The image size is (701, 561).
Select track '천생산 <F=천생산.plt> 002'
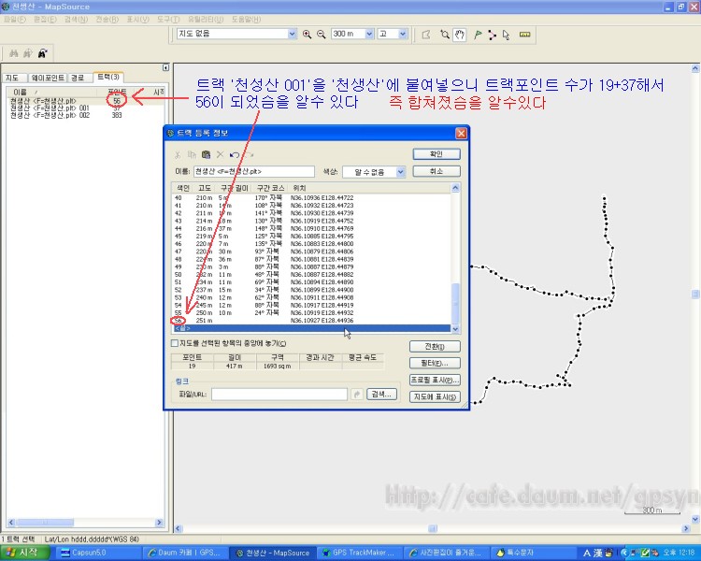click(x=50, y=115)
